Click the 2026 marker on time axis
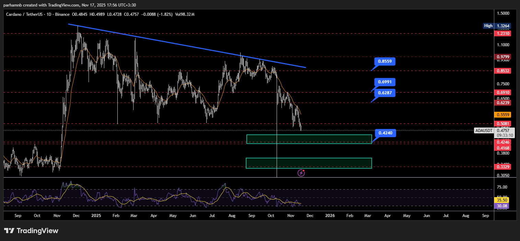 (330, 216)
